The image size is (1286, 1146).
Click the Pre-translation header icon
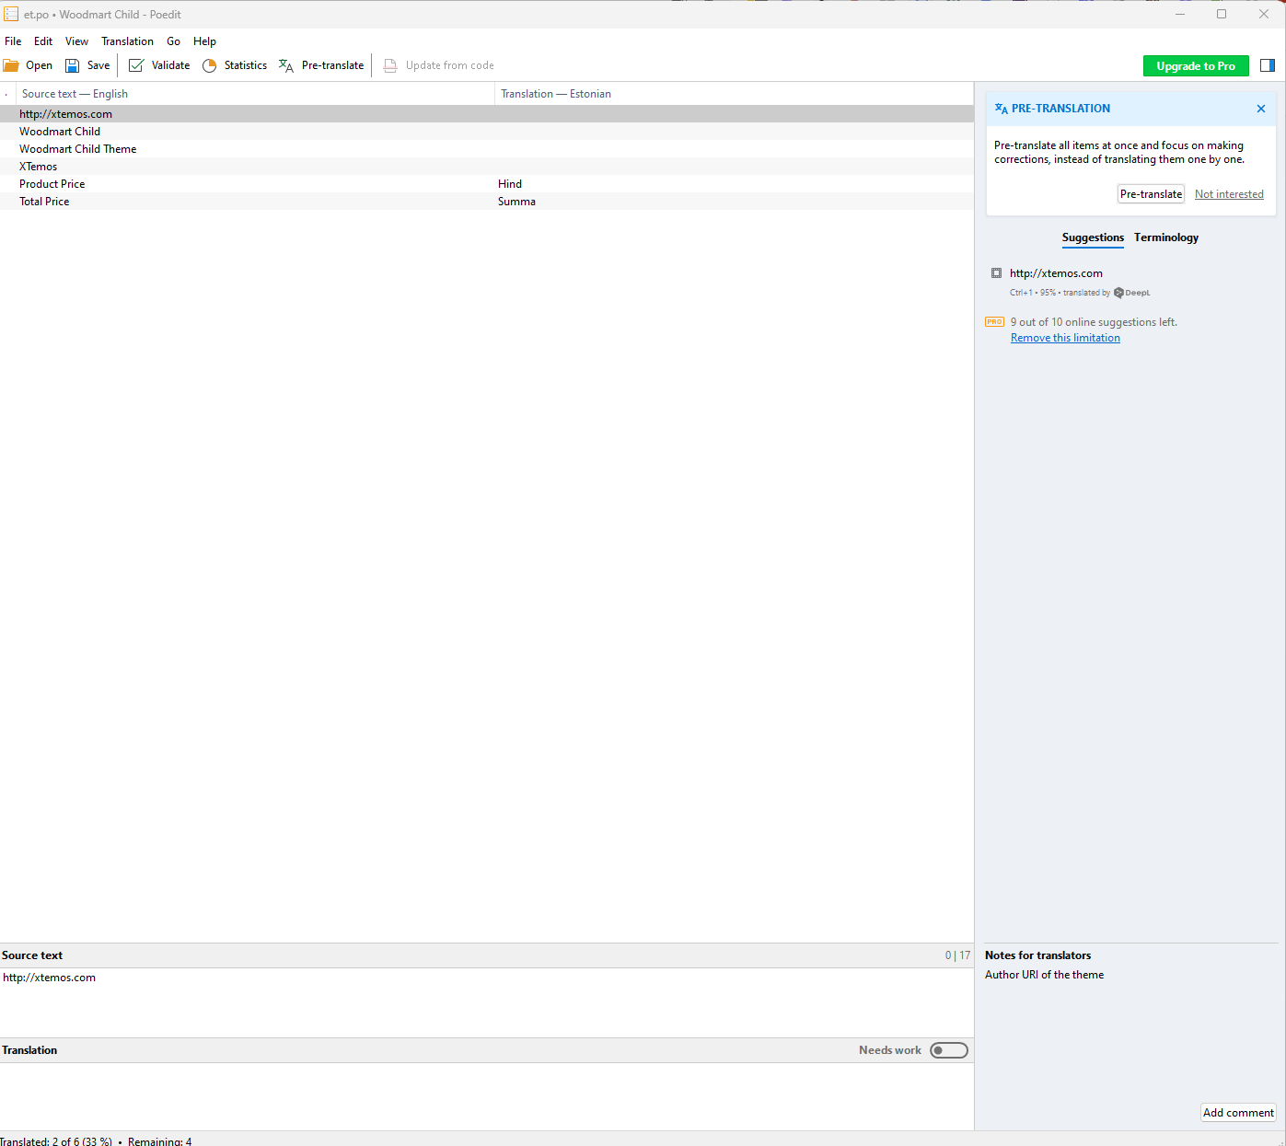(1002, 109)
